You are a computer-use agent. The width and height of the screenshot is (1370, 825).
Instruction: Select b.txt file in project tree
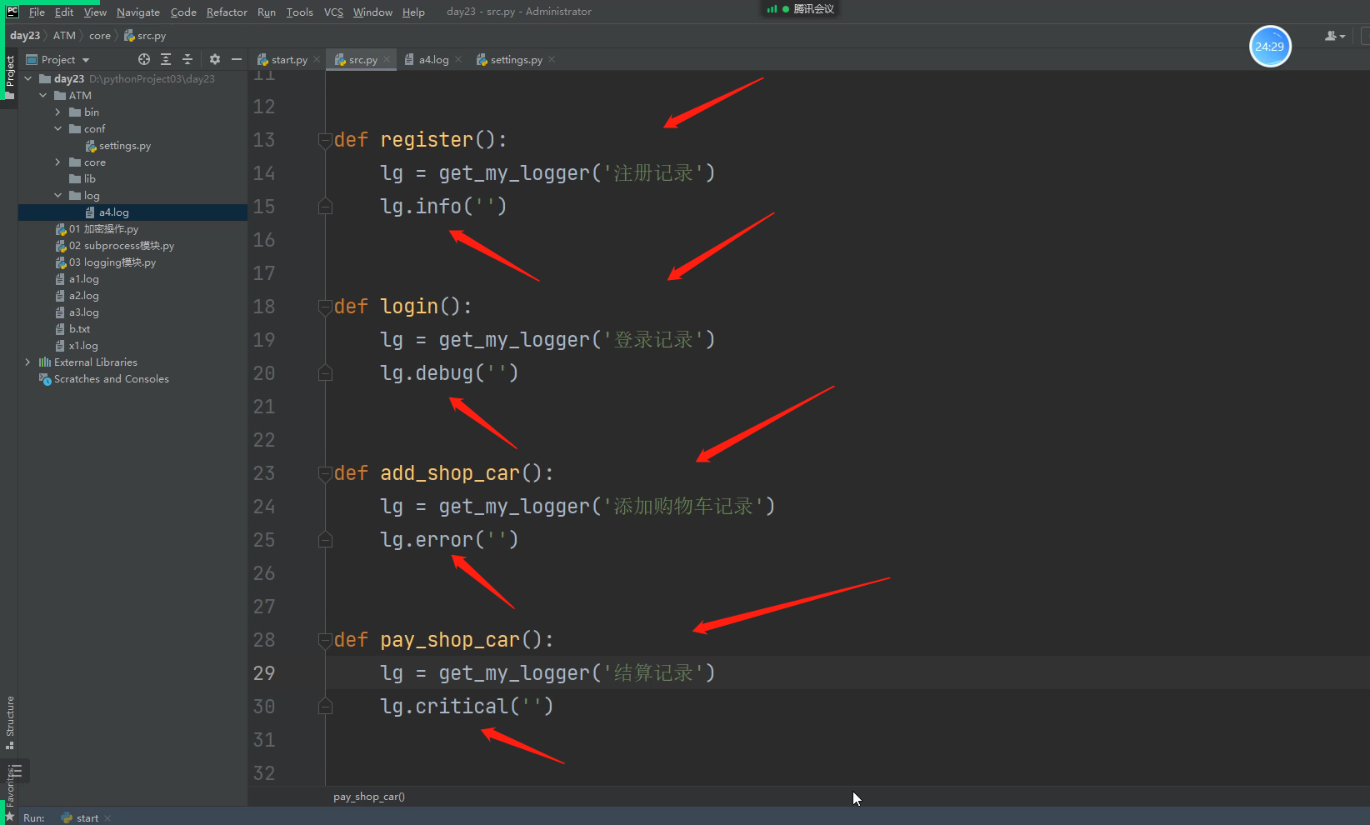click(x=72, y=329)
